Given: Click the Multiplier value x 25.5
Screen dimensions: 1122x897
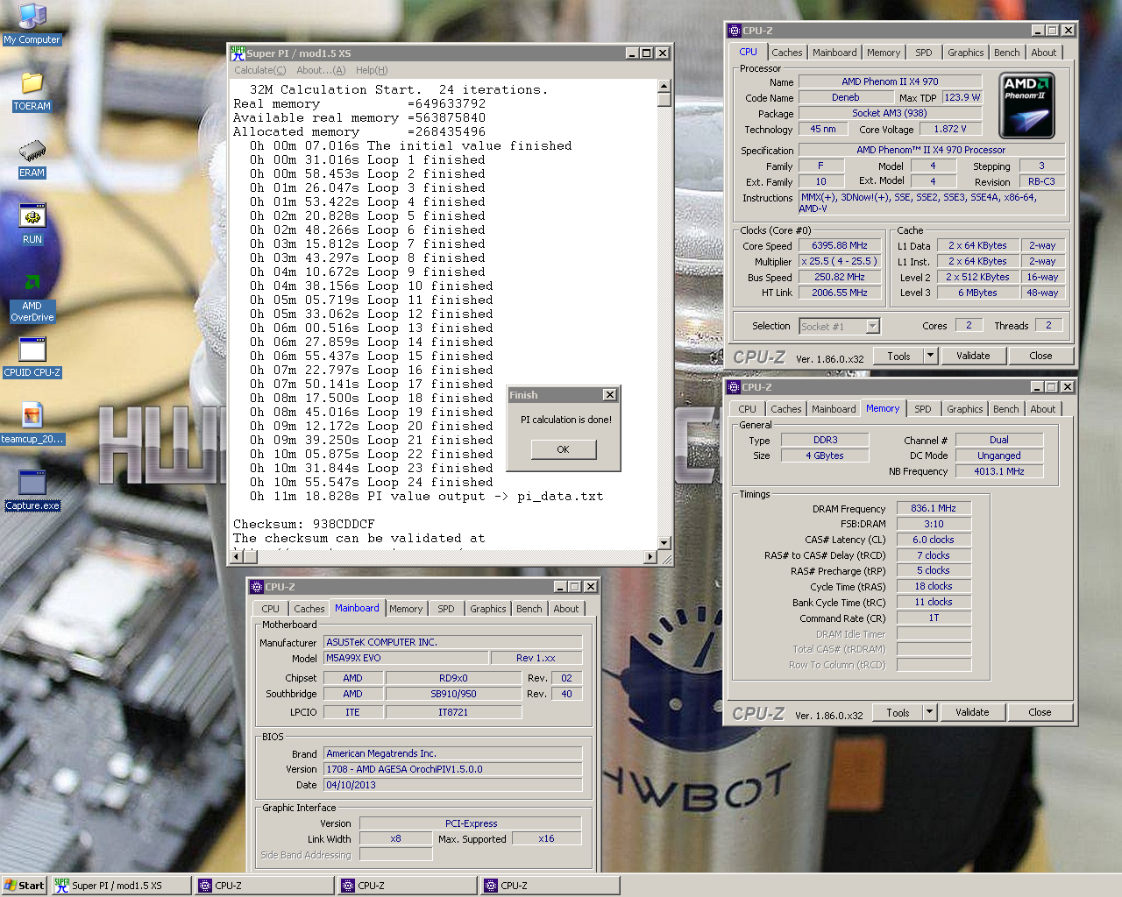Looking at the screenshot, I should coord(840,261).
